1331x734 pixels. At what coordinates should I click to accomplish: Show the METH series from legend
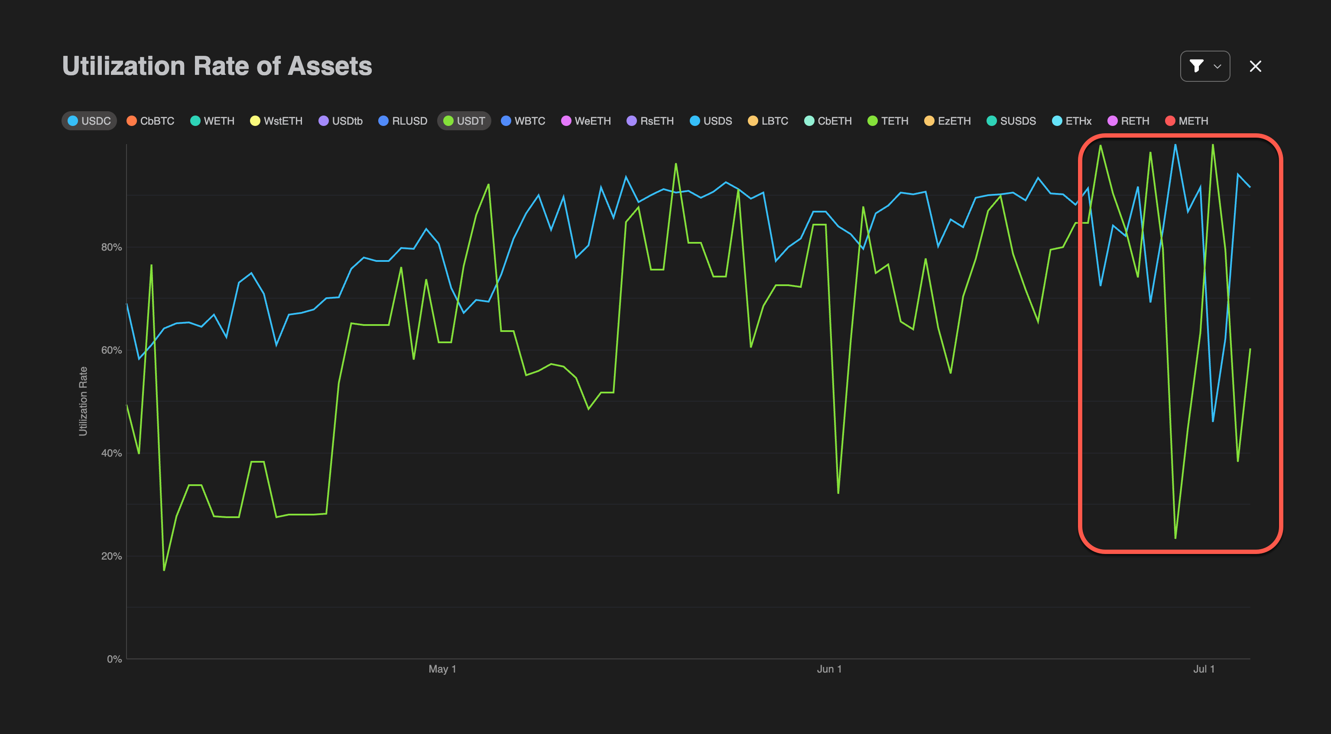pyautogui.click(x=1187, y=121)
